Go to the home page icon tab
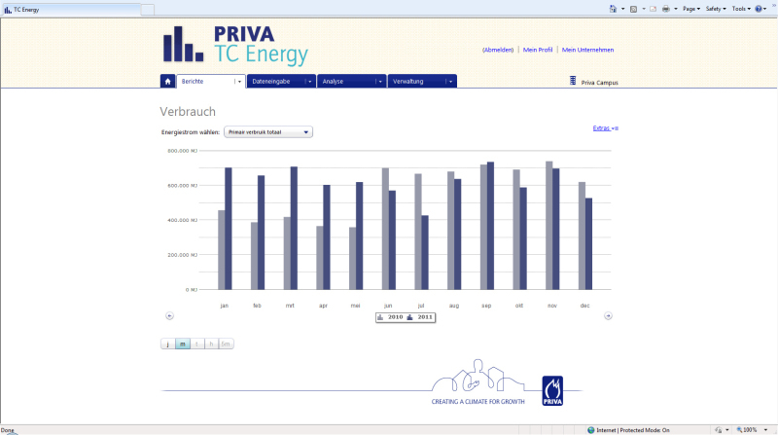 coord(167,82)
